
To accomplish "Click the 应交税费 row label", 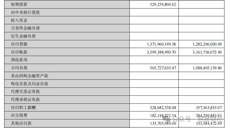I will click(19, 116).
